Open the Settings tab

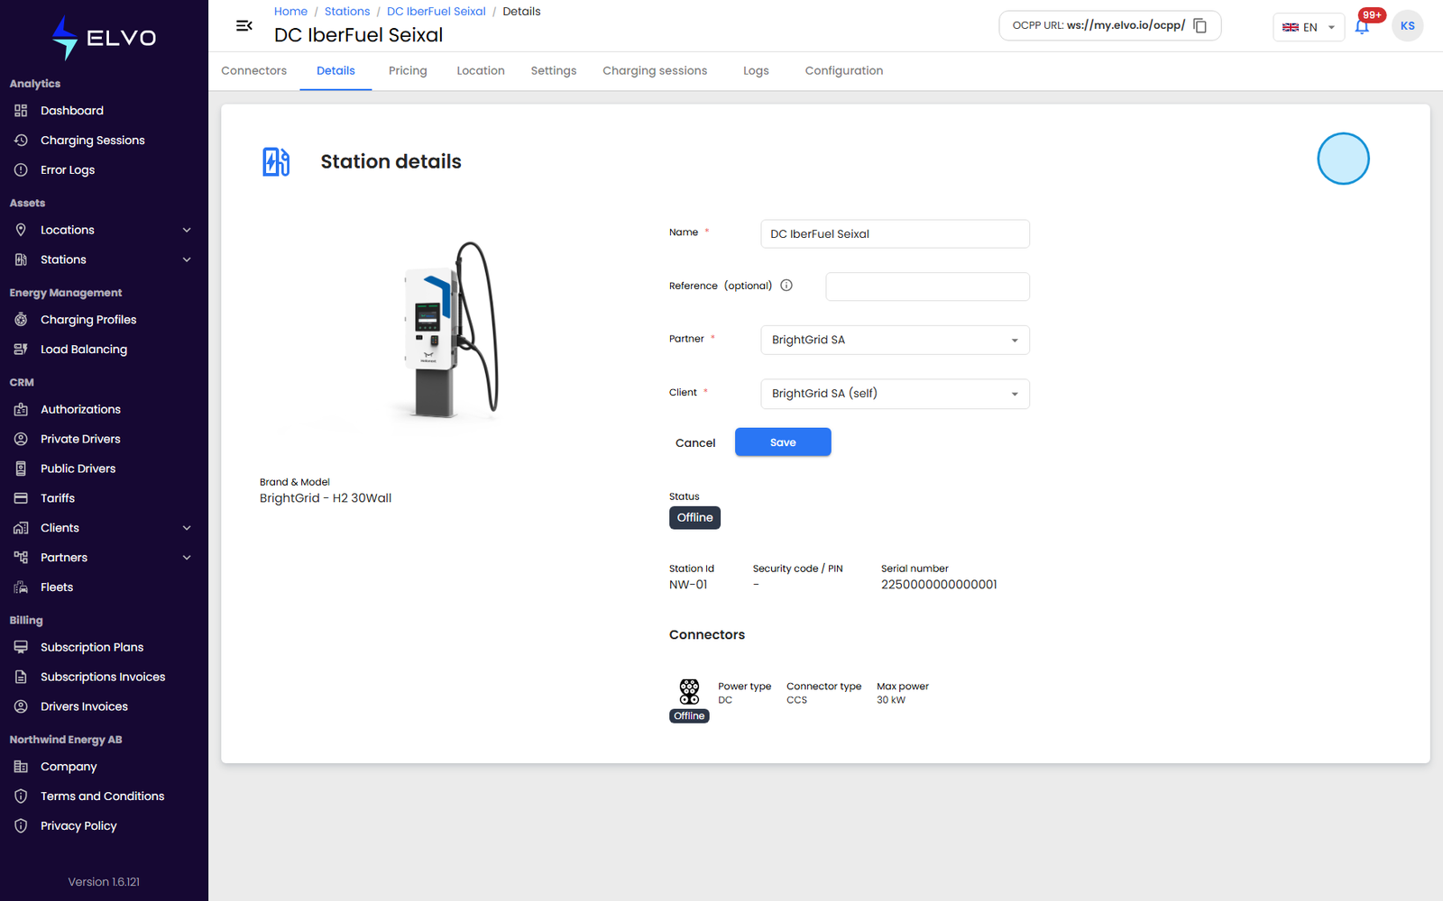point(554,71)
